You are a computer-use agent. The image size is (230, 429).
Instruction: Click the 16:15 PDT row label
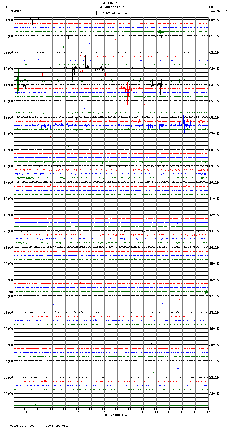tap(214, 280)
